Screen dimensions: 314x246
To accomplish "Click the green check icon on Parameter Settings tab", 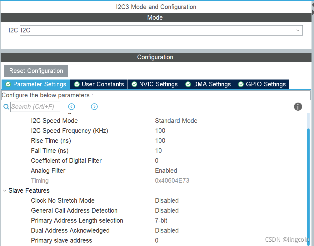I will coord(8,84).
